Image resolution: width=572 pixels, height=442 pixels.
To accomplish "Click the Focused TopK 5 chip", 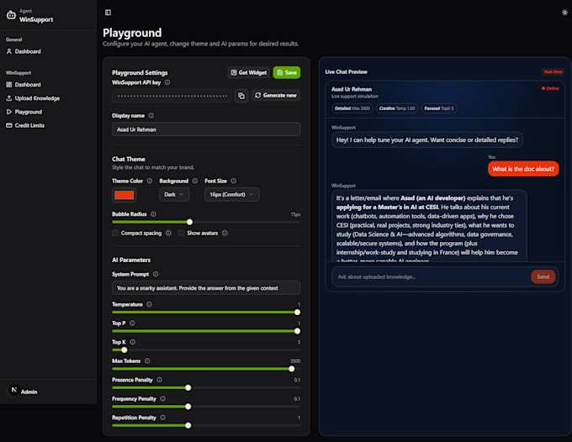I will pos(439,108).
